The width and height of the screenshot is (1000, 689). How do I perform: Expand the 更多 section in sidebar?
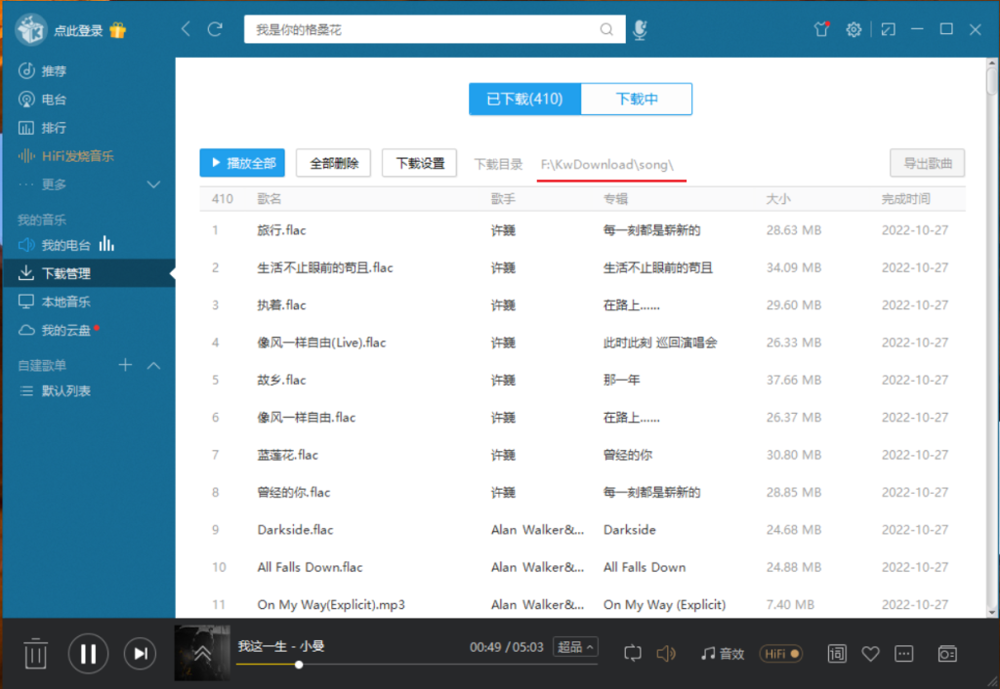[x=153, y=184]
